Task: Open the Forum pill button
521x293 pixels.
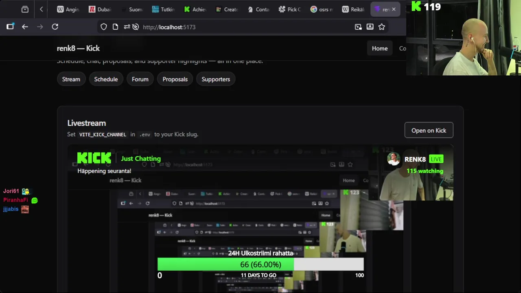Action: point(140,79)
